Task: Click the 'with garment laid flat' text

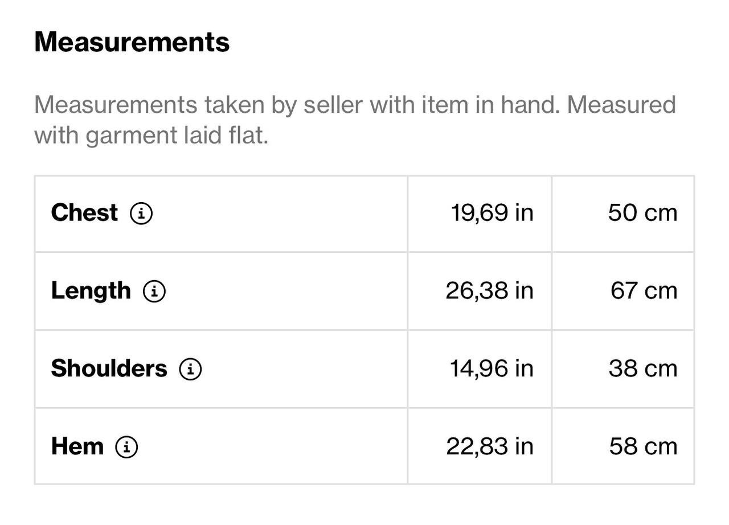Action: point(151,136)
